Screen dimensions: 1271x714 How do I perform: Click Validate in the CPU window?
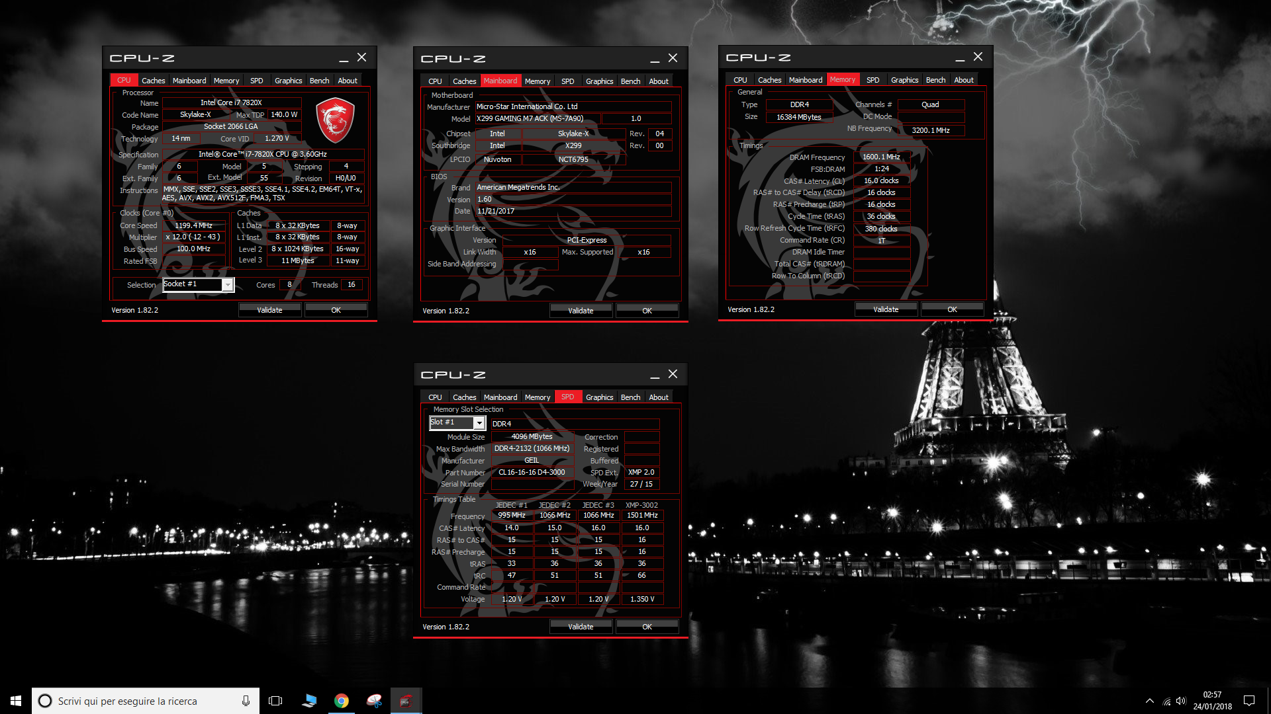tap(269, 310)
